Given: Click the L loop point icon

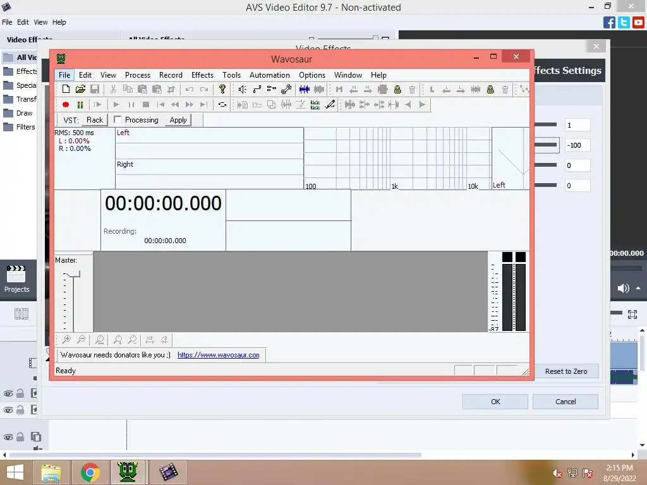Looking at the screenshot, I should tap(432, 89).
